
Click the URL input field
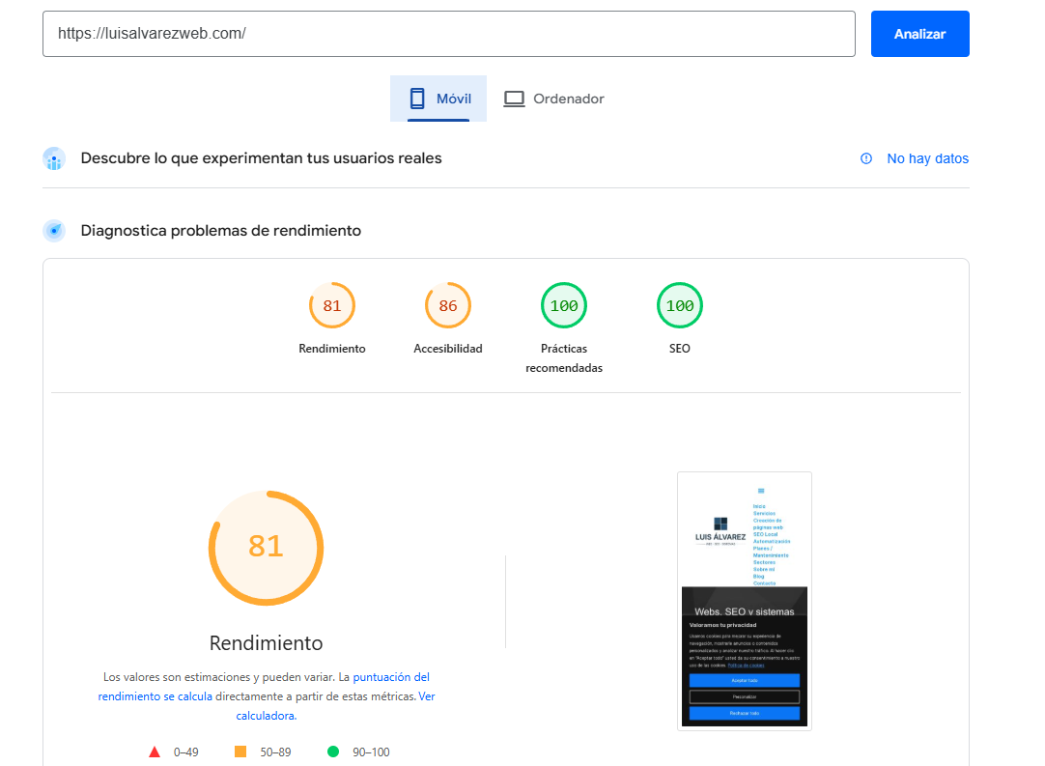(449, 34)
